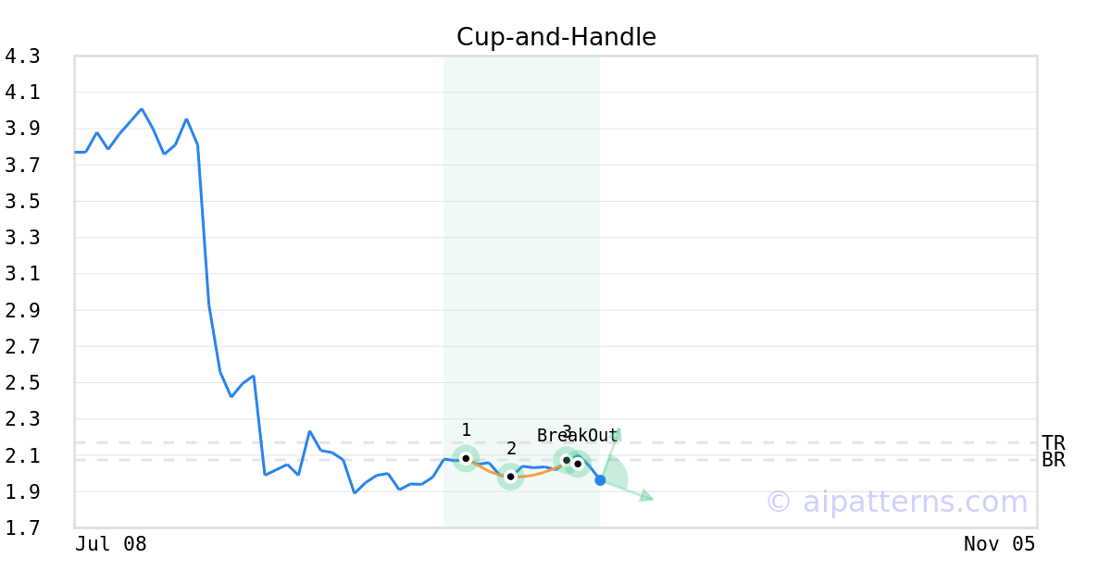
Task: Click the TR resistance line label
Action: click(1053, 443)
